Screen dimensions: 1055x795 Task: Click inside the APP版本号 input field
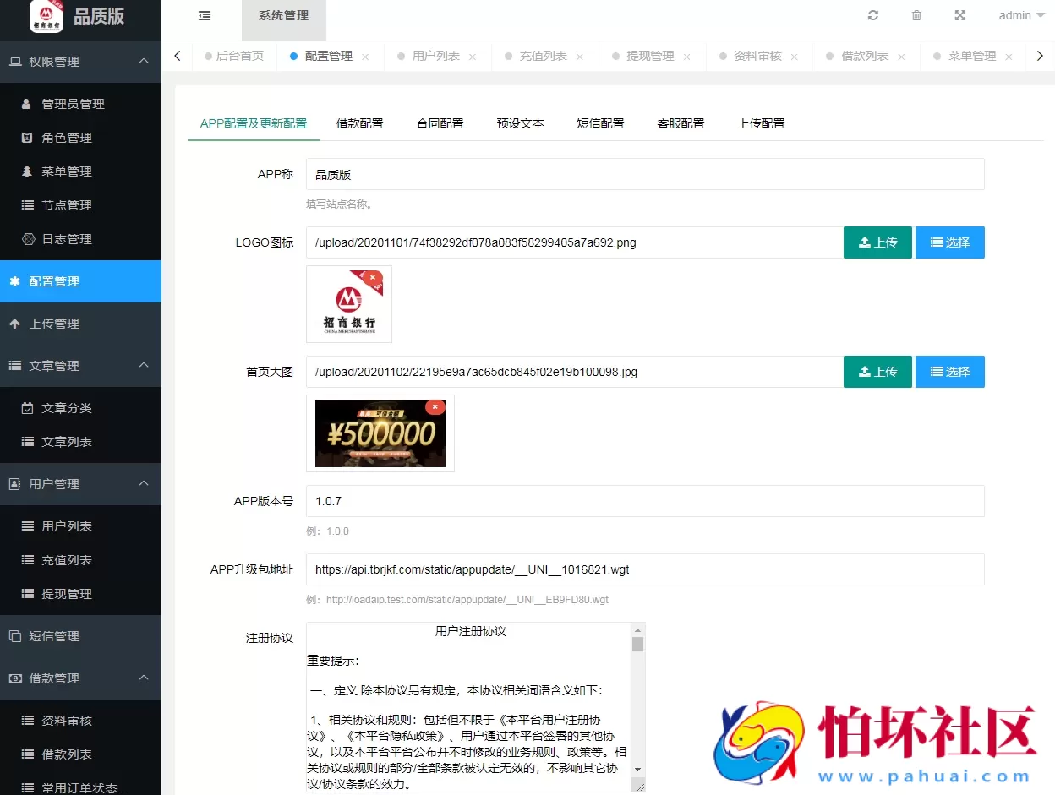tap(592, 501)
